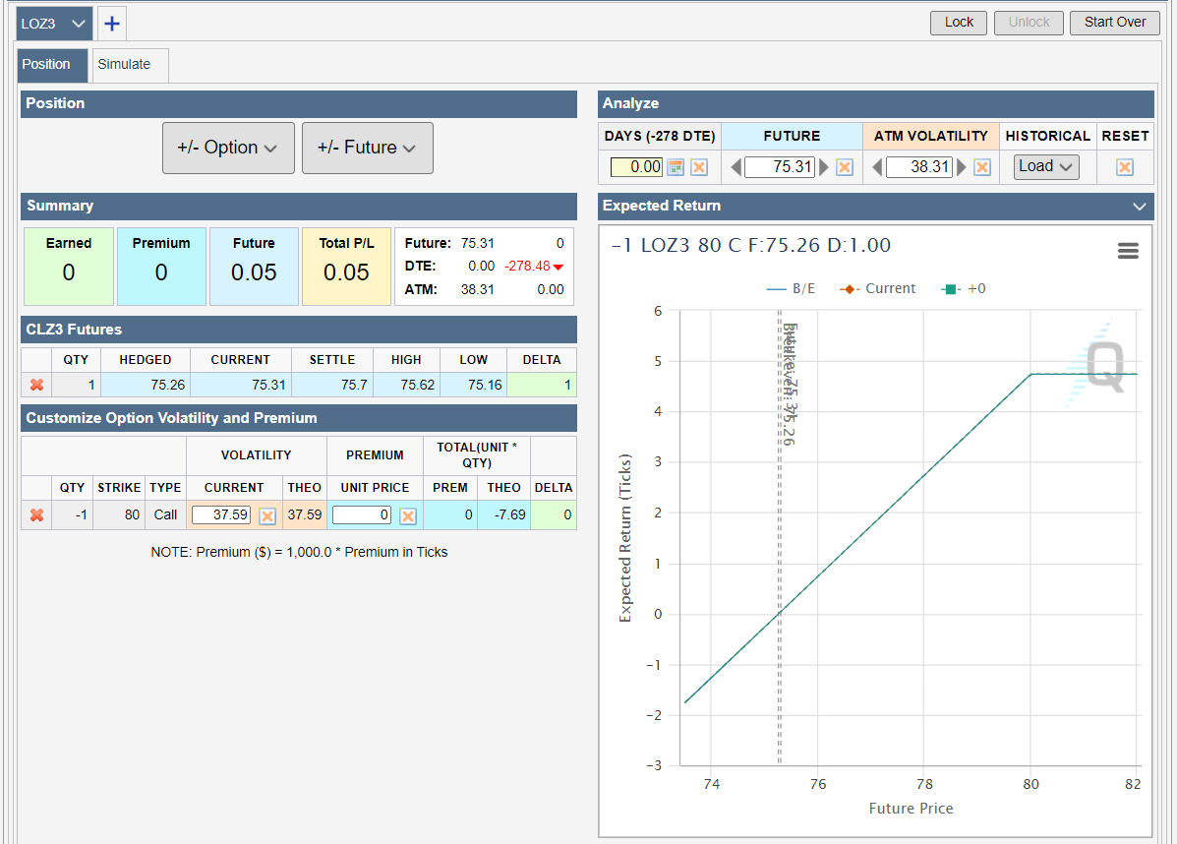Viewport: 1177px width, 844px height.
Task: Increase Future price with right arrow
Action: [824, 167]
